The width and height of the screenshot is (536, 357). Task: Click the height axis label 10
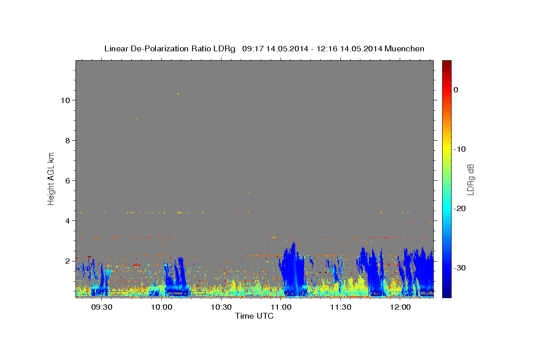[65, 100]
